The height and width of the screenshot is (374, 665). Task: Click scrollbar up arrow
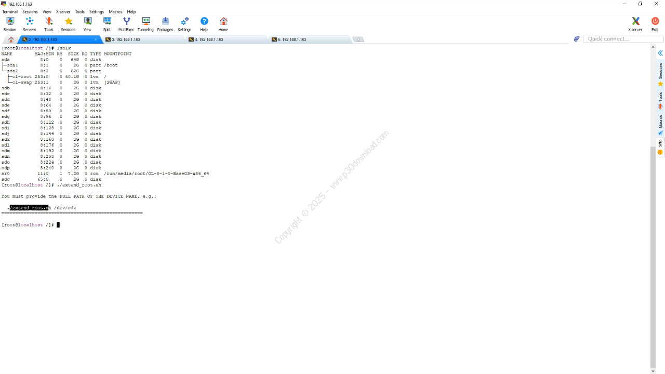pos(653,47)
